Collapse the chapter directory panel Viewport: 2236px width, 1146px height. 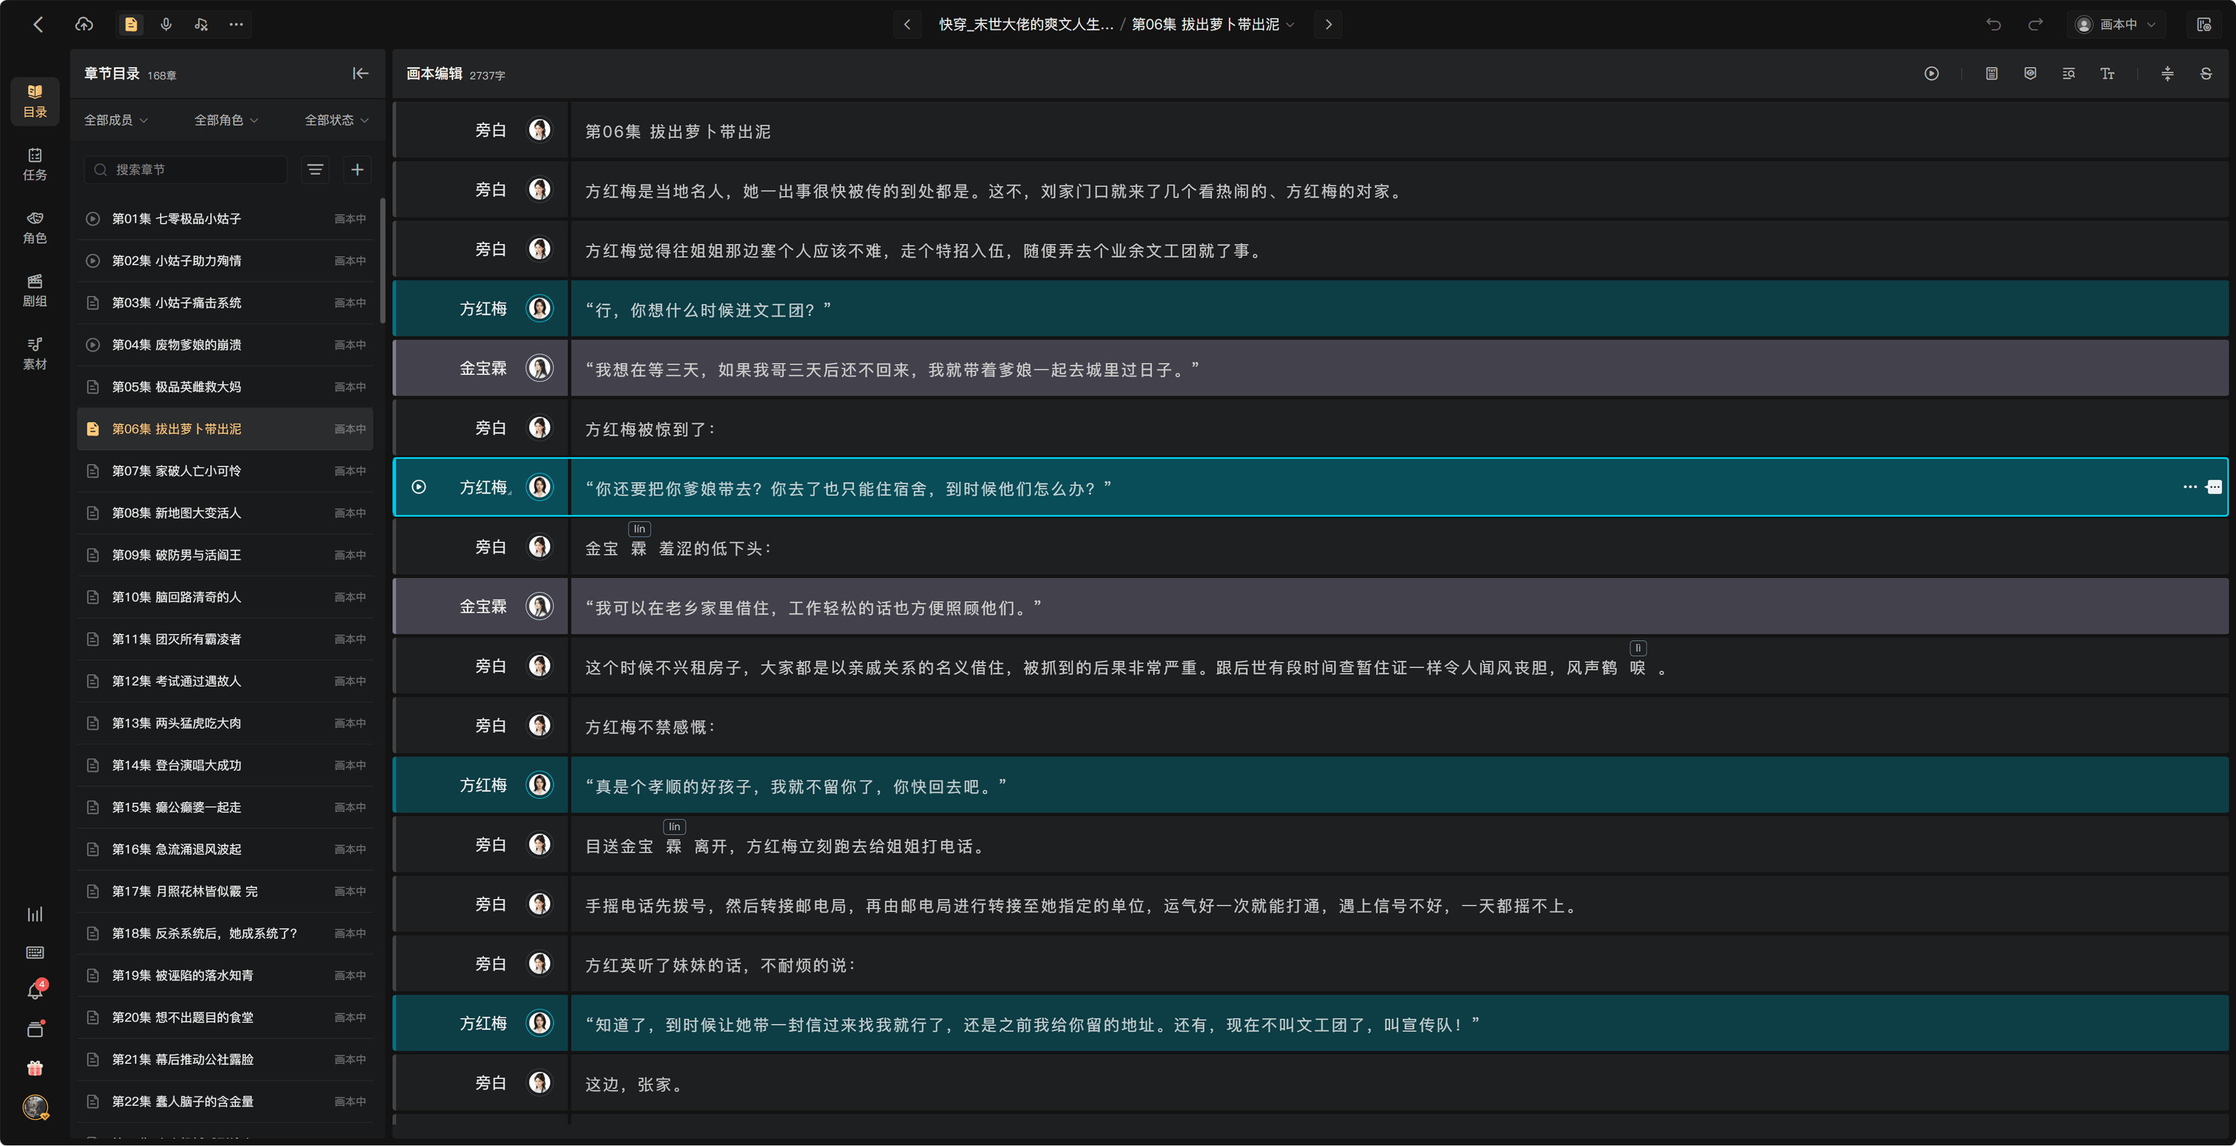point(360,74)
